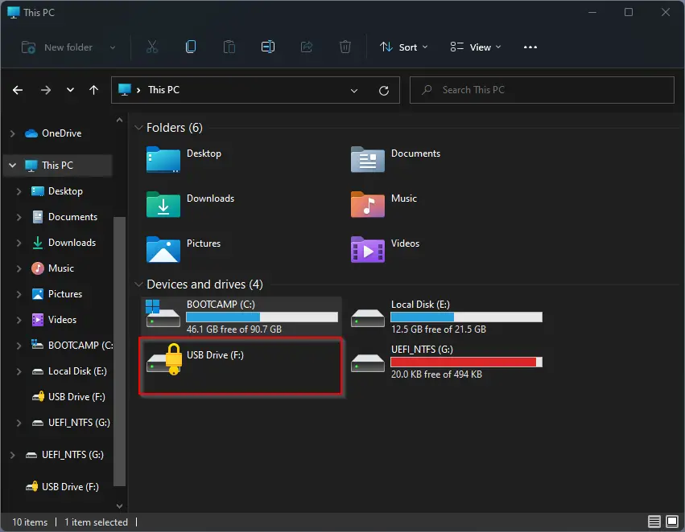Select the Documents folder icon in main pane
This screenshot has width=685, height=532.
[x=367, y=160]
